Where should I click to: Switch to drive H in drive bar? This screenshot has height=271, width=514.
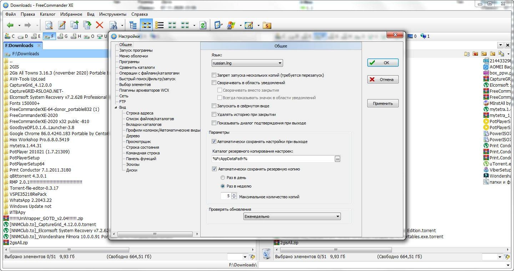coord(76,36)
